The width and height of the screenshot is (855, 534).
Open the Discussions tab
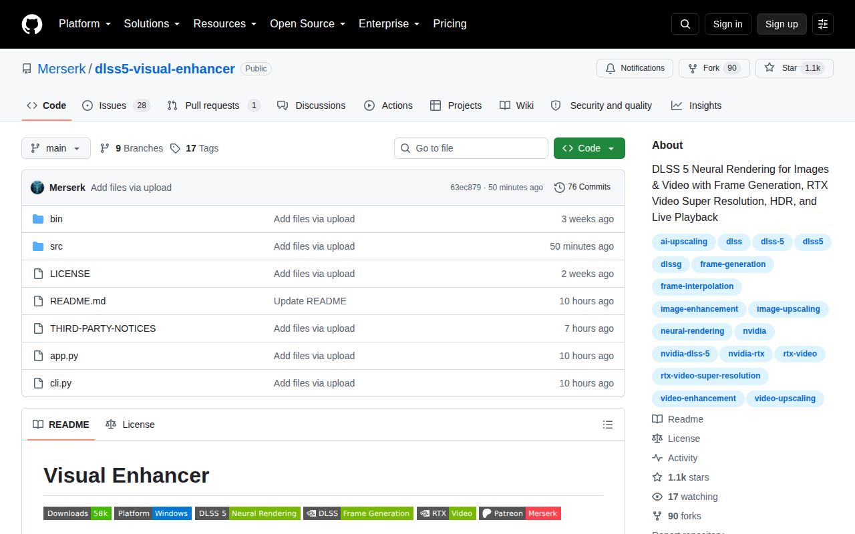coord(311,105)
